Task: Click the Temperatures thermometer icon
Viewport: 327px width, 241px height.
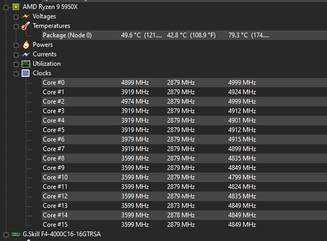Action: click(x=26, y=26)
